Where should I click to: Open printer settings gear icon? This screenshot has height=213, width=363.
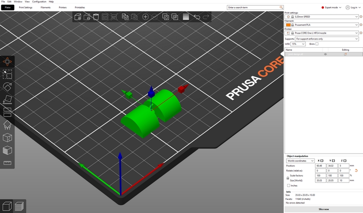click(361, 33)
